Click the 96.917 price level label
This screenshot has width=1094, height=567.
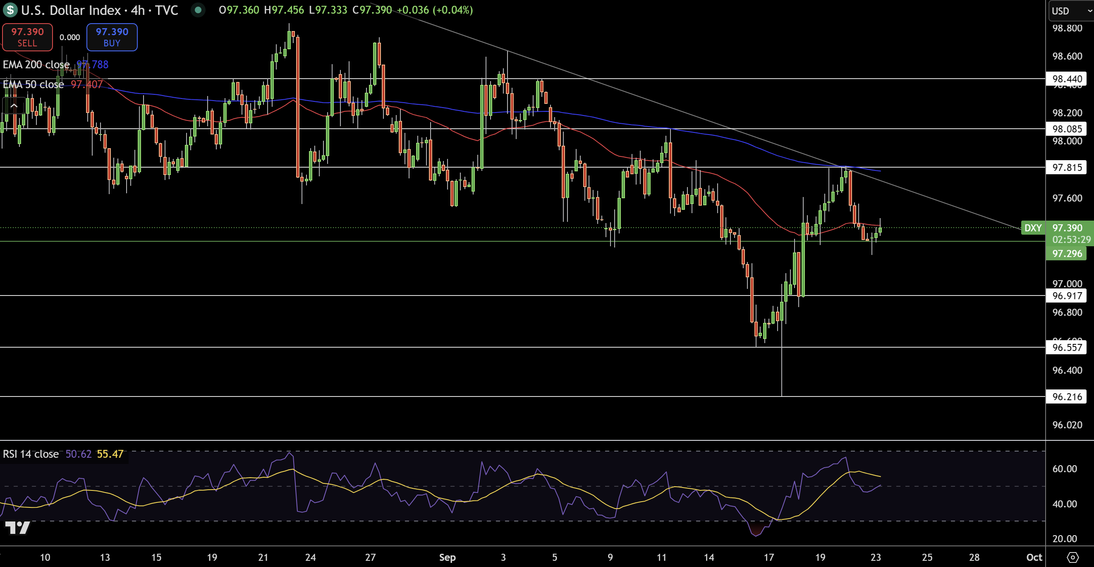click(x=1066, y=296)
